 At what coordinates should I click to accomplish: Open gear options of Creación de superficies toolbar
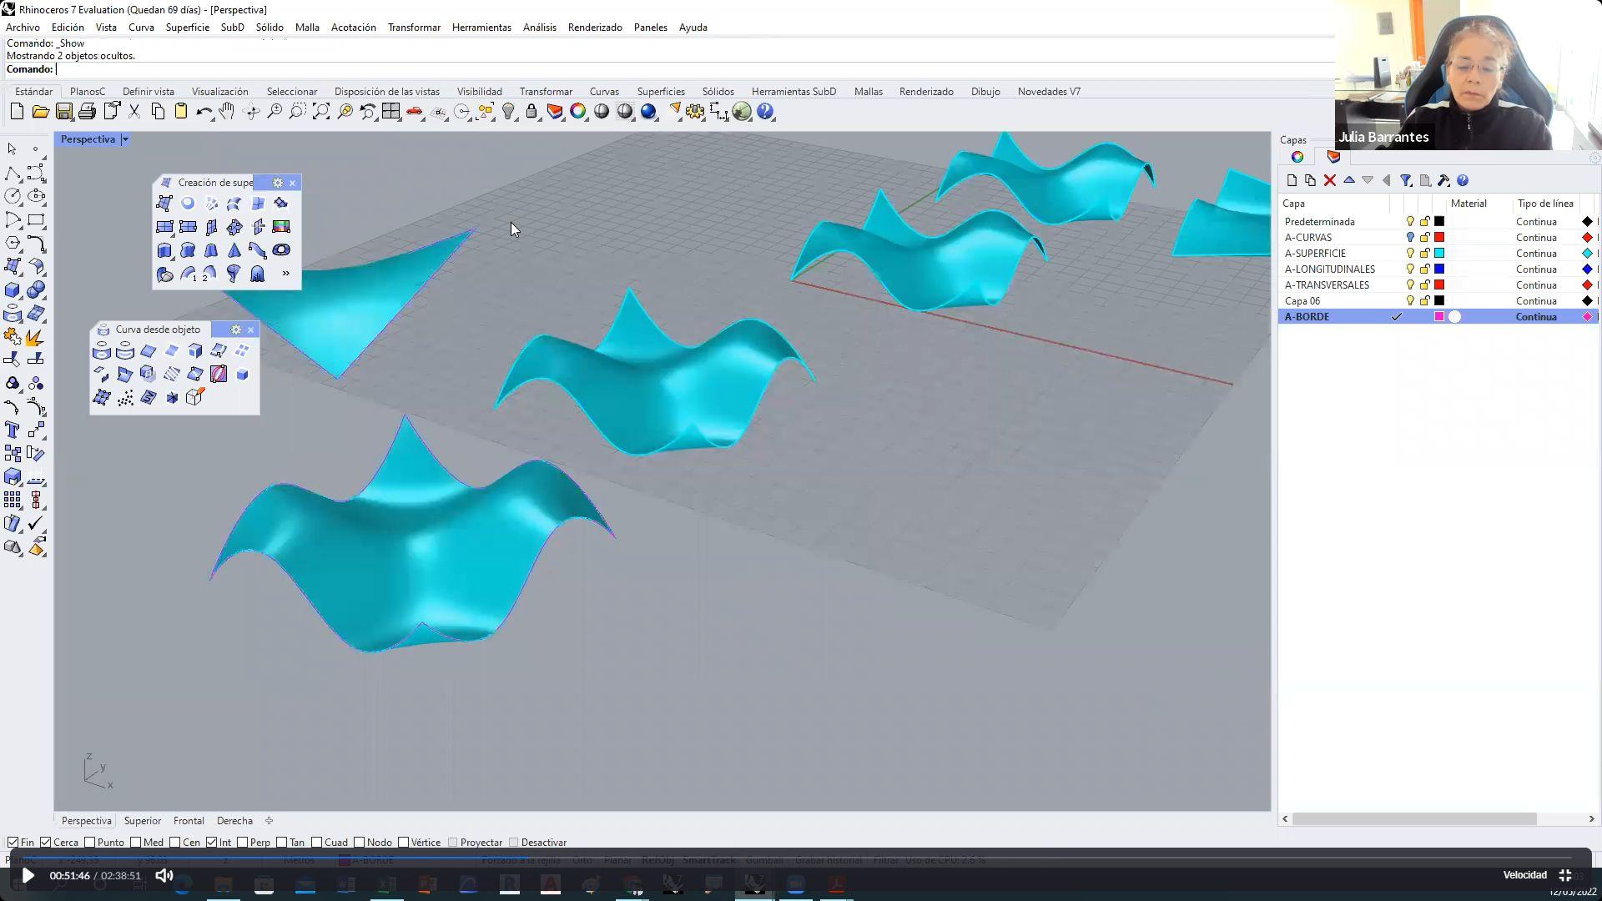coord(278,183)
